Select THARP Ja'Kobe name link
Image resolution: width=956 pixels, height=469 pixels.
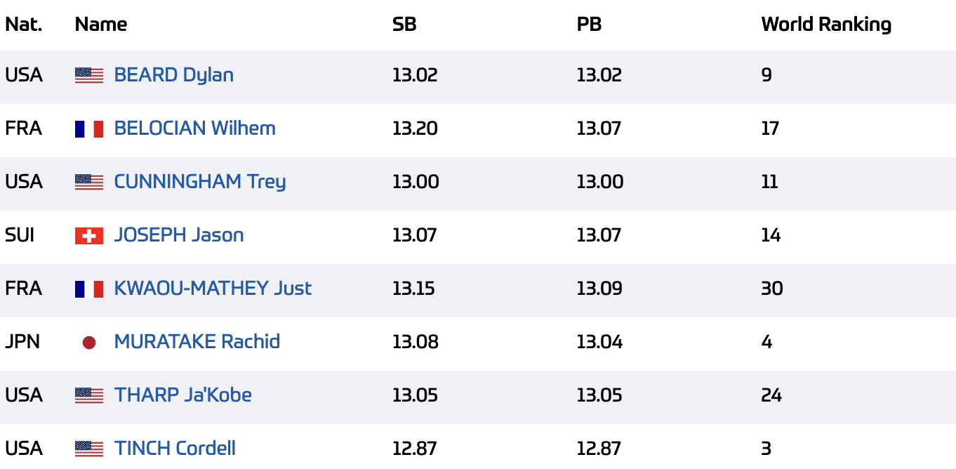coord(182,395)
